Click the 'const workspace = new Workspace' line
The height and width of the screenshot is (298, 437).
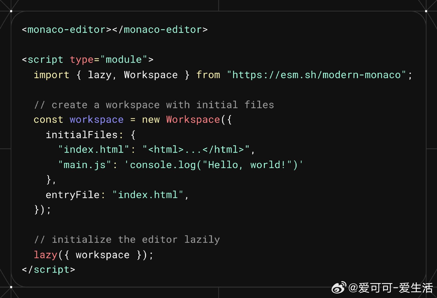pyautogui.click(x=133, y=120)
